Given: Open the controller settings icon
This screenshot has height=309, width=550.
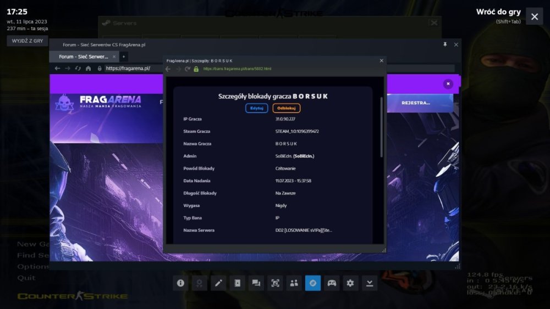Looking at the screenshot, I should 332,283.
